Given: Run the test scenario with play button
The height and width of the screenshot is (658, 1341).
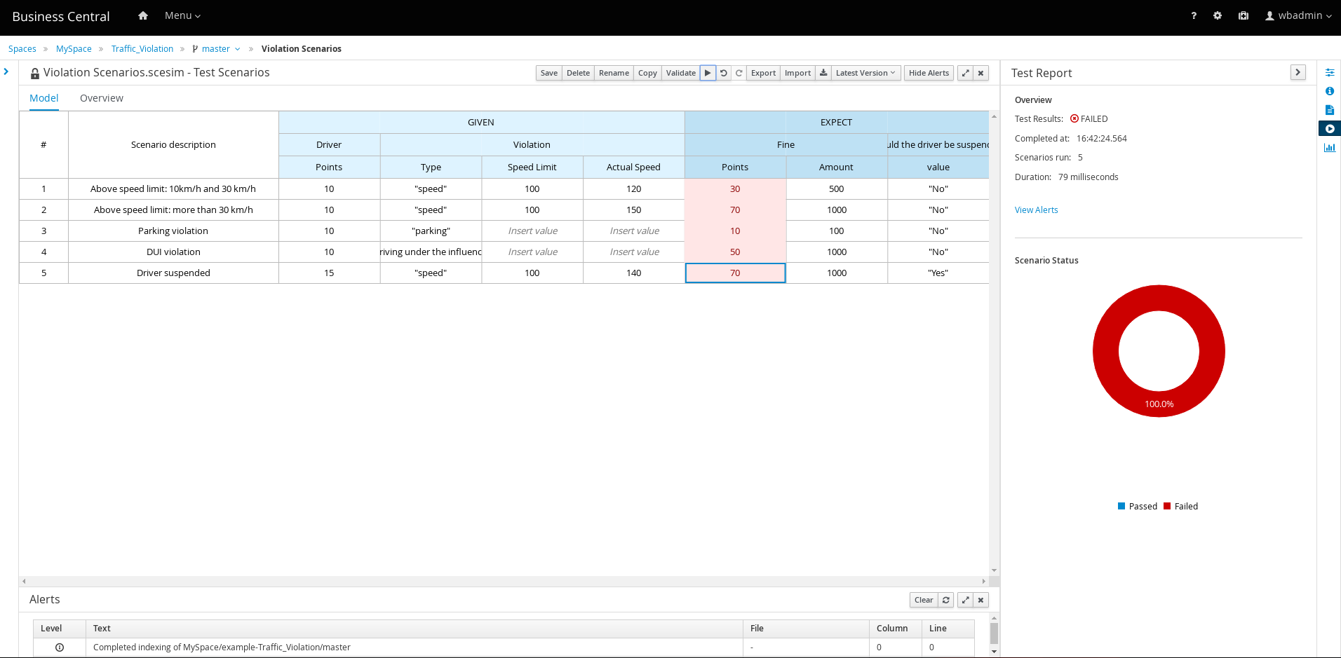Looking at the screenshot, I should 708,73.
